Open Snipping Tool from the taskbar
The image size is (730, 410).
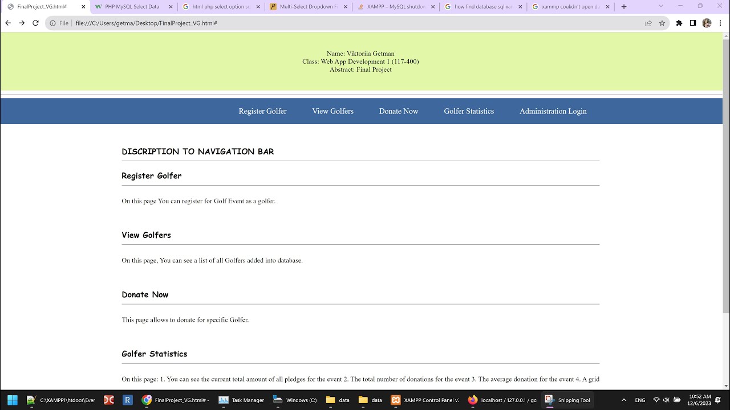[x=568, y=400]
